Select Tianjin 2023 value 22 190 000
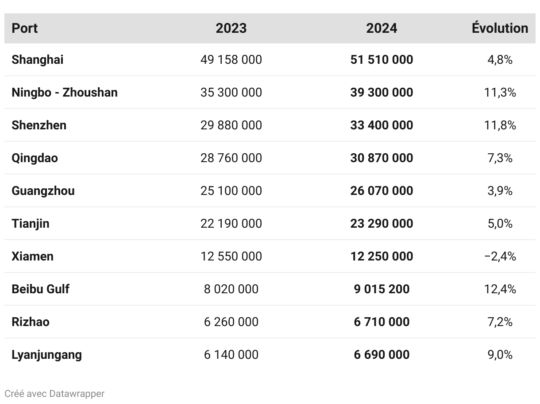 pos(231,224)
